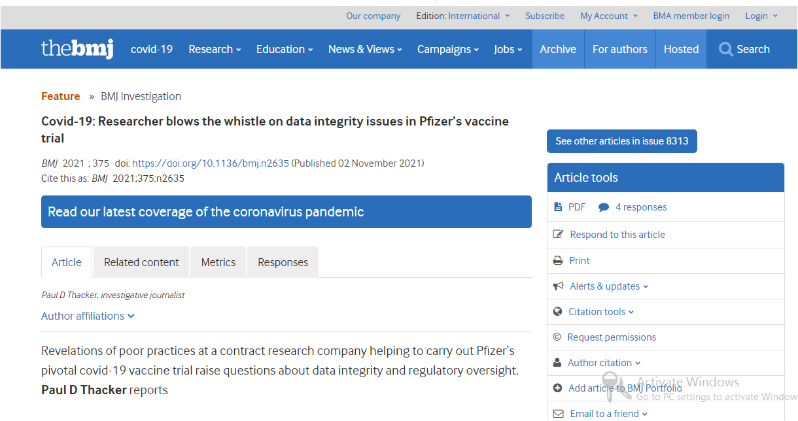This screenshot has height=421, width=798.
Task: View the 4 responses link
Action: click(x=641, y=207)
